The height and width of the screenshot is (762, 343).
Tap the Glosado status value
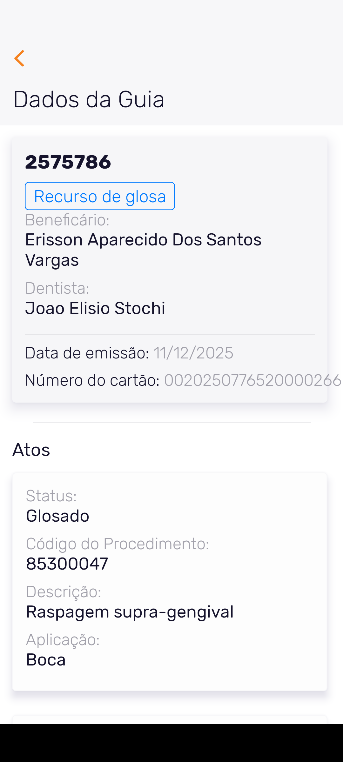57,516
